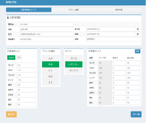Click the 承り日 date field
146x123 pixels.
[111, 29]
